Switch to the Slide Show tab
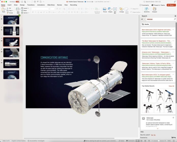 point(51,5)
